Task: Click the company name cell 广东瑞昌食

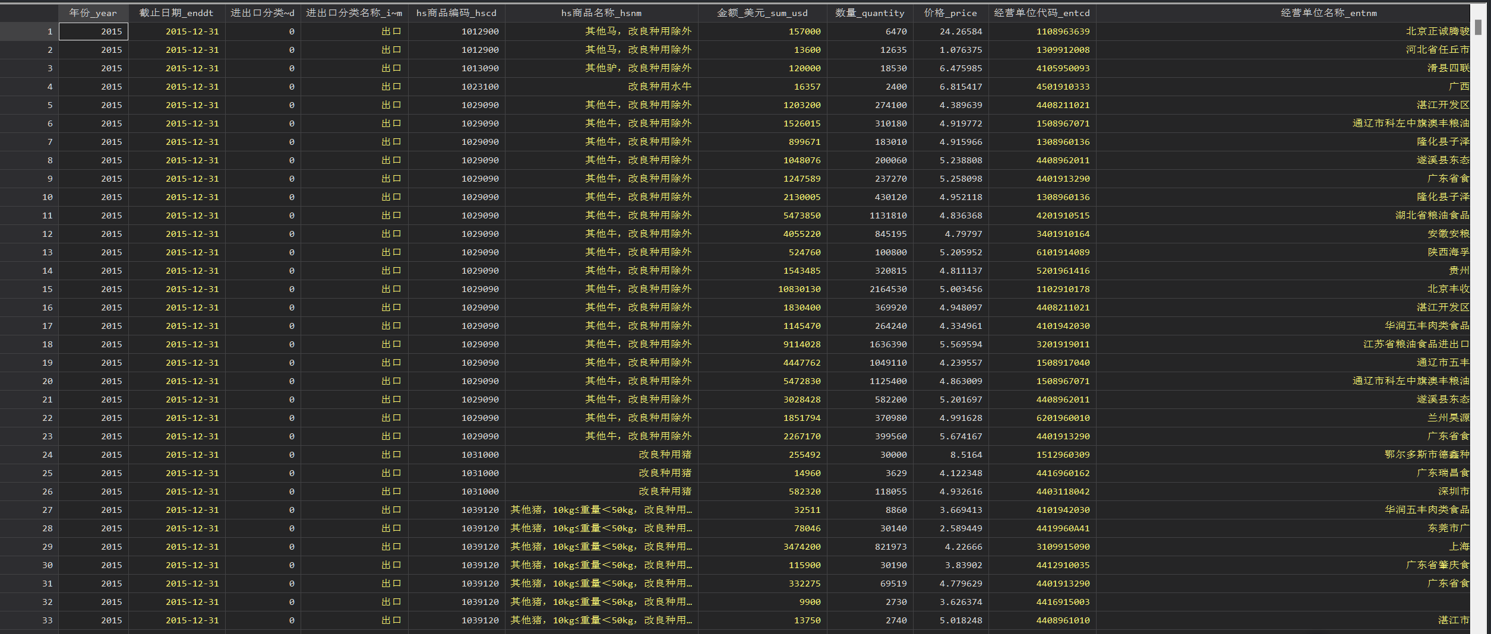Action: point(1283,473)
